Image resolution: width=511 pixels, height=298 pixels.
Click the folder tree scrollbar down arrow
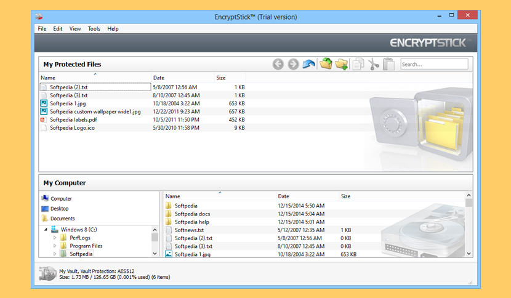[x=155, y=253]
